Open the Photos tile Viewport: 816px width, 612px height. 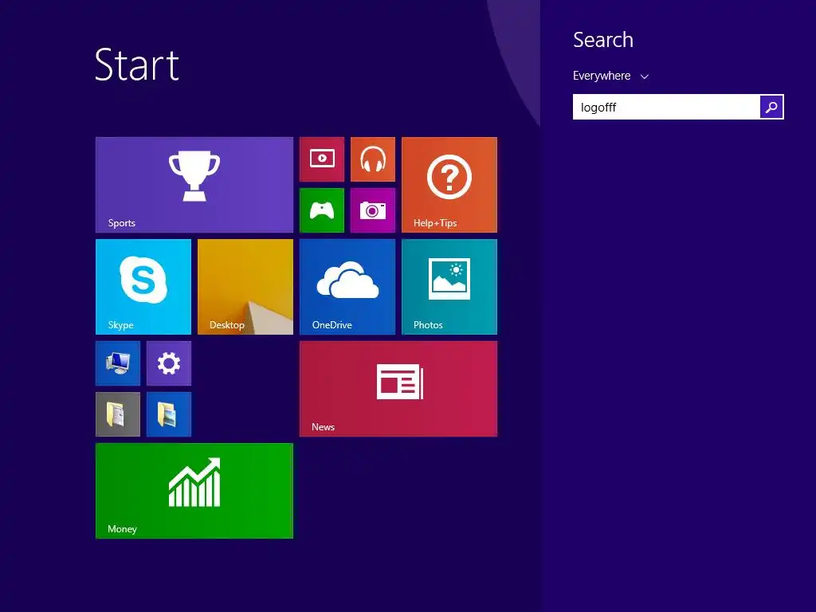pyautogui.click(x=449, y=287)
